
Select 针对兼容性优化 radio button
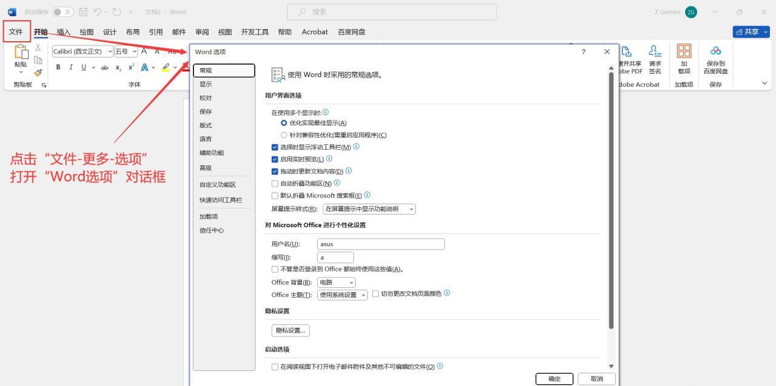click(284, 135)
